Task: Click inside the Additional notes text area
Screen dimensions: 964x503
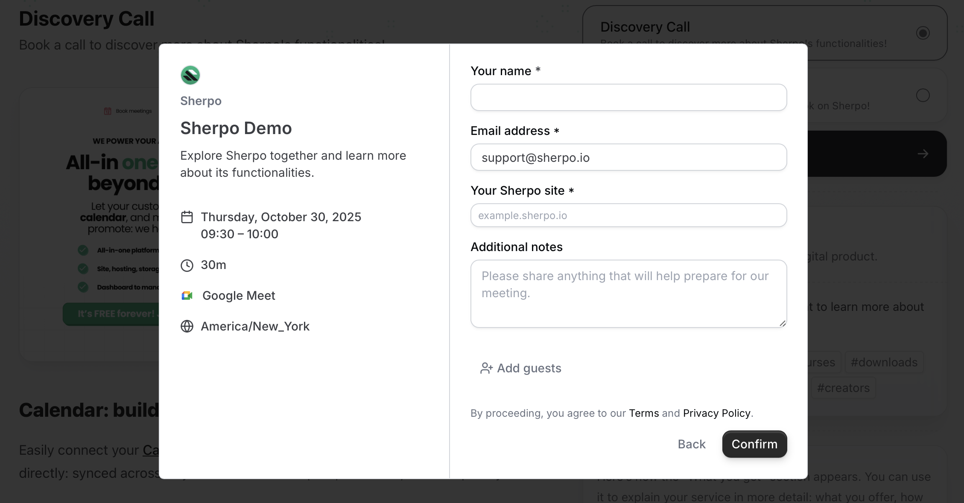Action: click(x=628, y=293)
